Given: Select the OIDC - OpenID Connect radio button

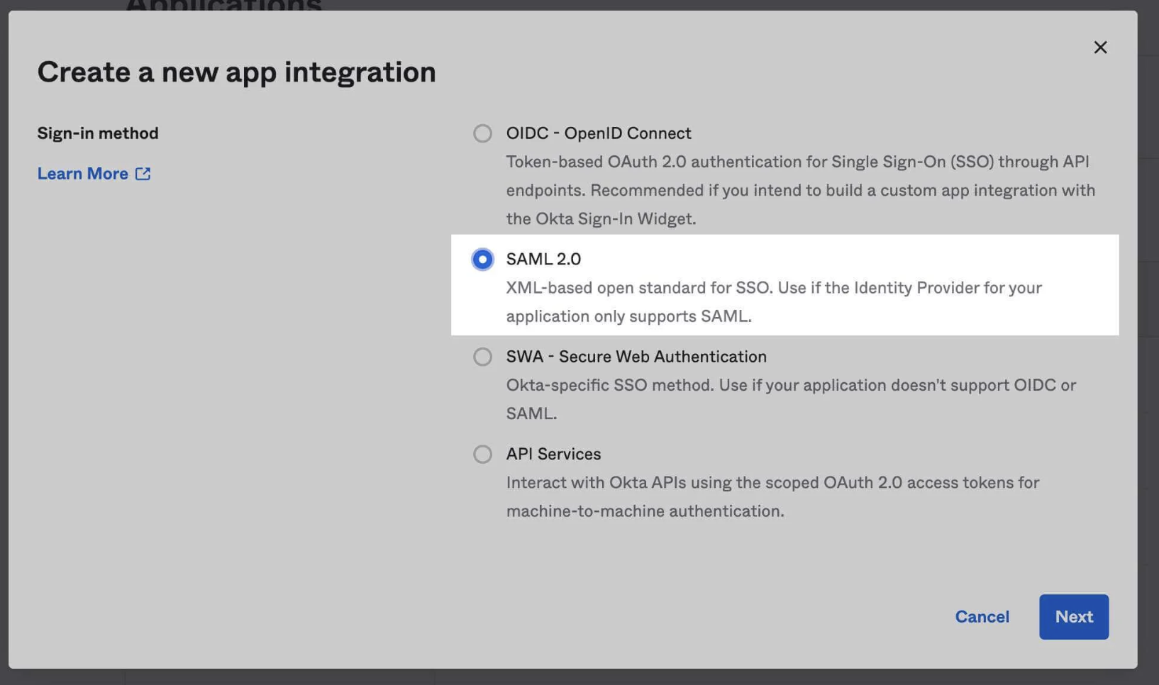Looking at the screenshot, I should tap(482, 133).
